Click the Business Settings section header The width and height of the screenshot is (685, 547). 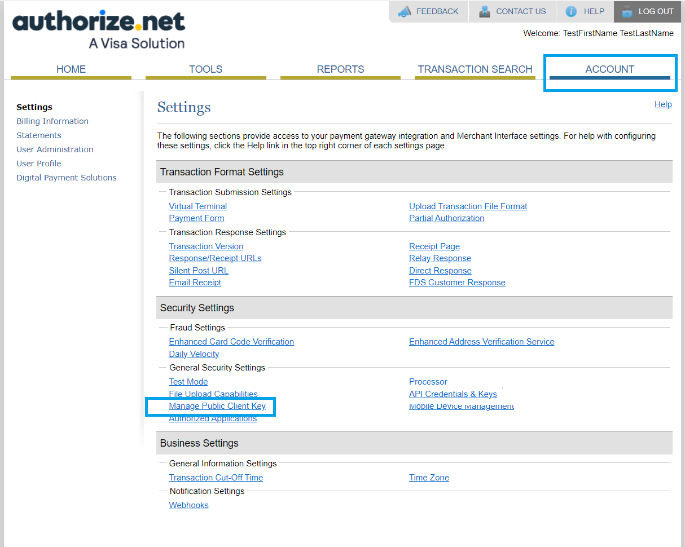pyautogui.click(x=414, y=443)
